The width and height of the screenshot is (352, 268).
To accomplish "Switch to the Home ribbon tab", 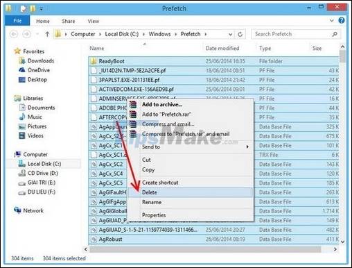I will tap(43, 21).
